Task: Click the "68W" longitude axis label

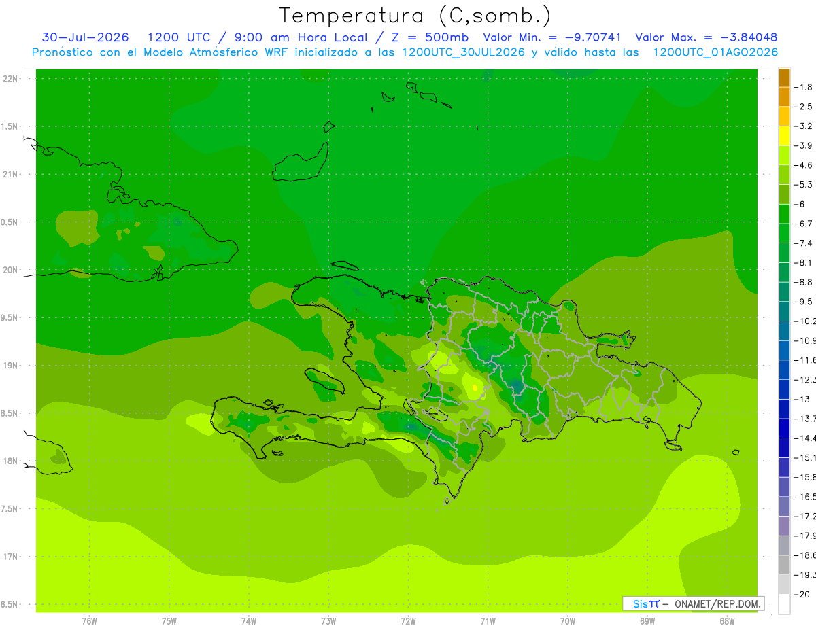Action: point(727,621)
